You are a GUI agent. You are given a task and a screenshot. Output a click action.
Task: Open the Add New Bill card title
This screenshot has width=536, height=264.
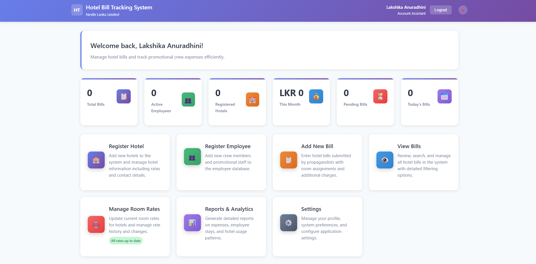[x=317, y=146]
